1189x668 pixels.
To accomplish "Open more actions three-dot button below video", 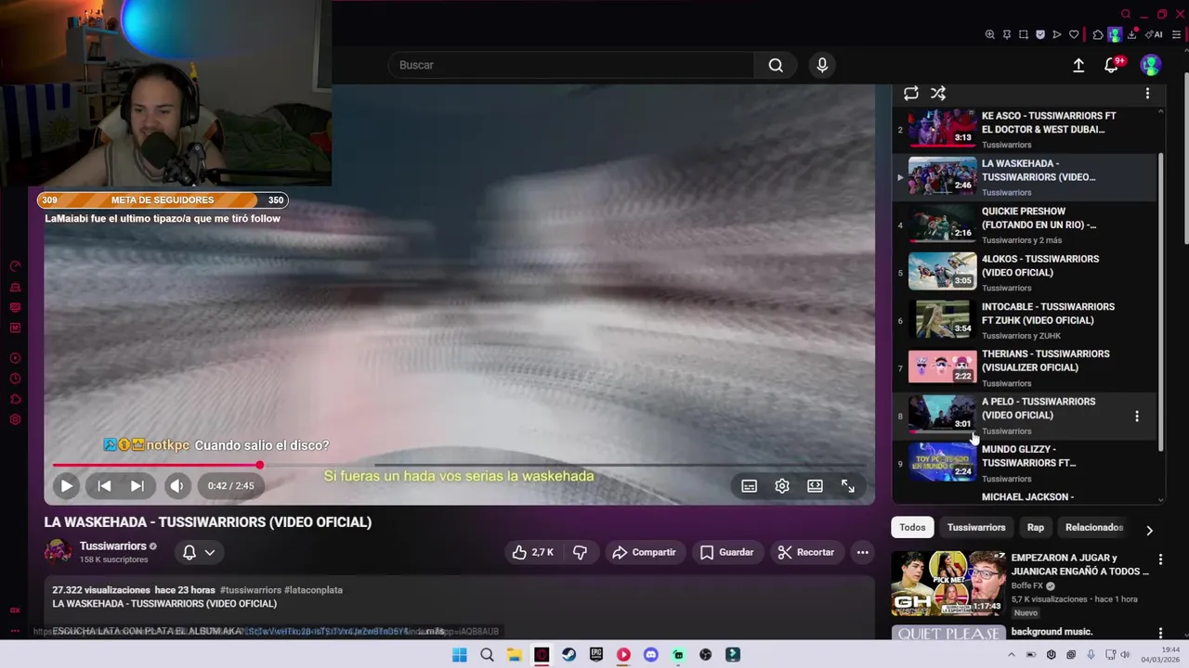I will (x=862, y=552).
